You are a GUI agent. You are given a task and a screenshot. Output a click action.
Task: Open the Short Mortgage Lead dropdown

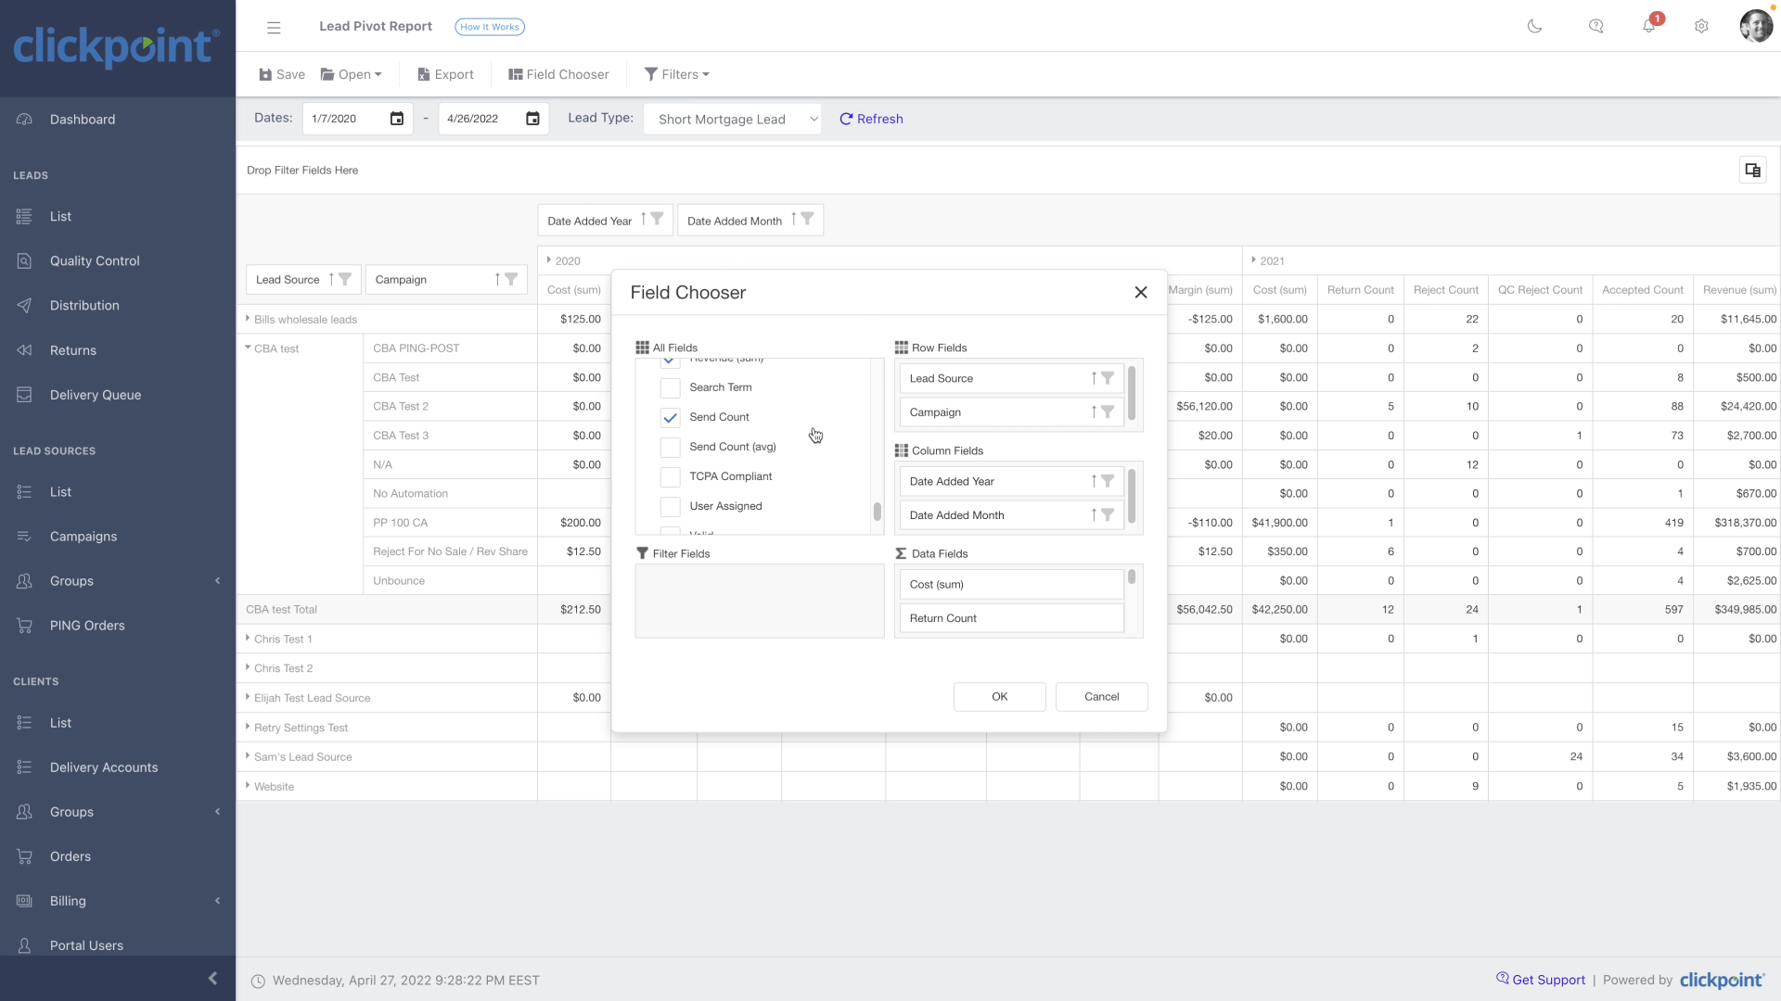pyautogui.click(x=732, y=119)
